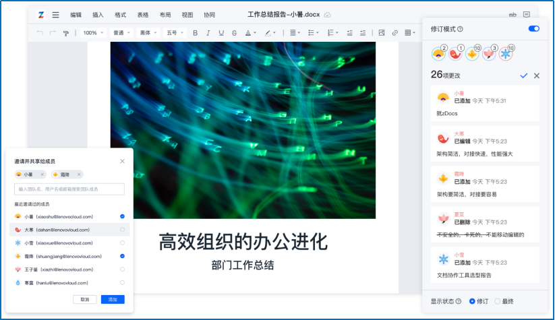This screenshot has width=555, height=320.
Task: Click the help icon next to 修订模式
Action: point(460,30)
